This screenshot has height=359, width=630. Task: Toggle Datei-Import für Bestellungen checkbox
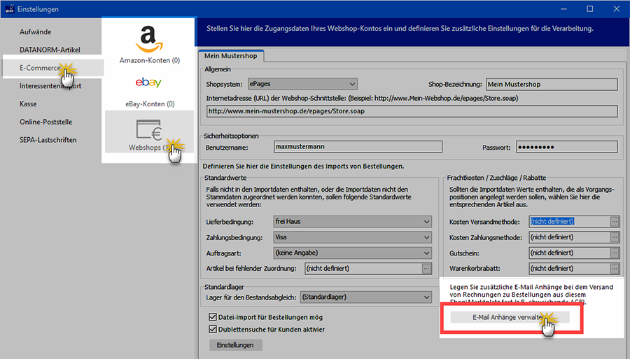(x=213, y=317)
